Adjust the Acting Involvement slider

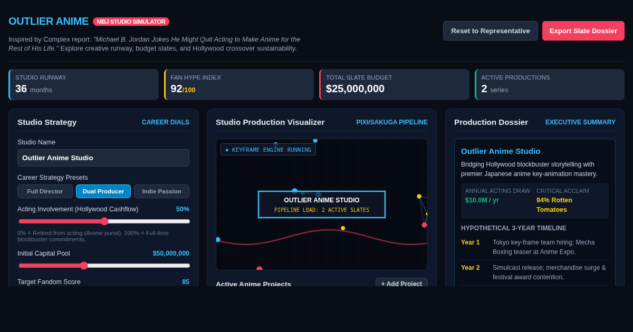pyautogui.click(x=104, y=221)
